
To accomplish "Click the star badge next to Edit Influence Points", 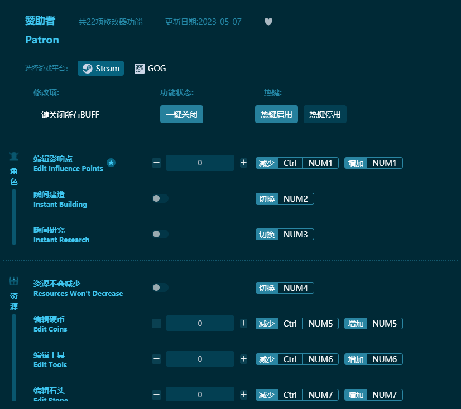I will [x=111, y=163].
